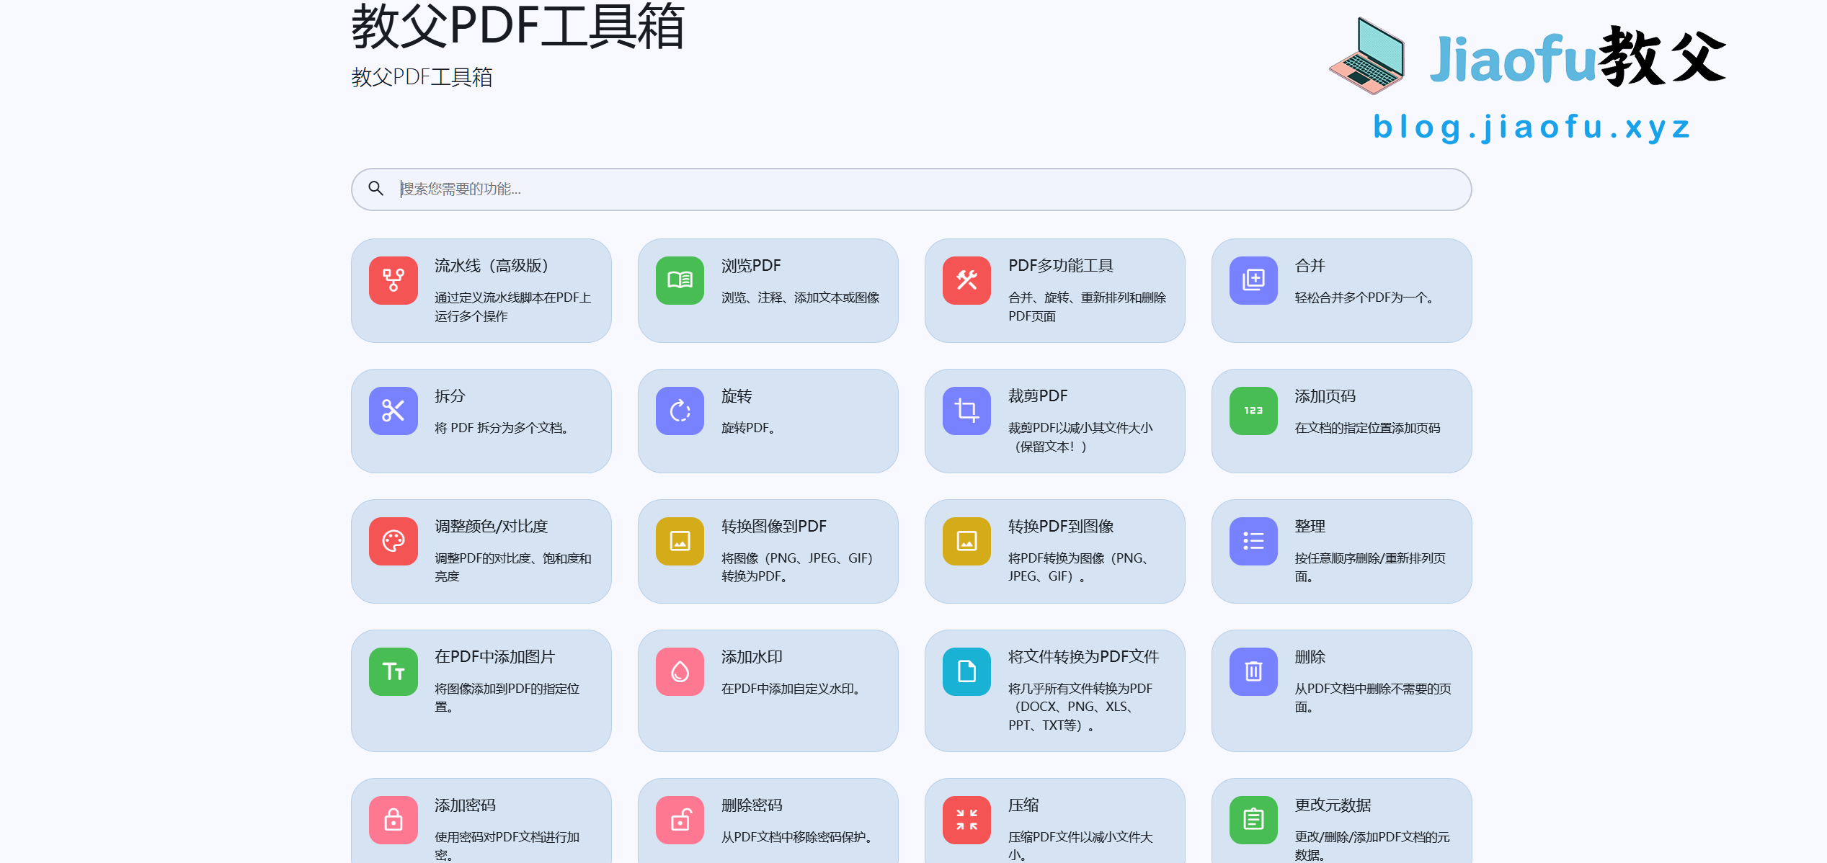Select the 压缩 title text
This screenshot has width=1827, height=863.
pyautogui.click(x=1023, y=805)
